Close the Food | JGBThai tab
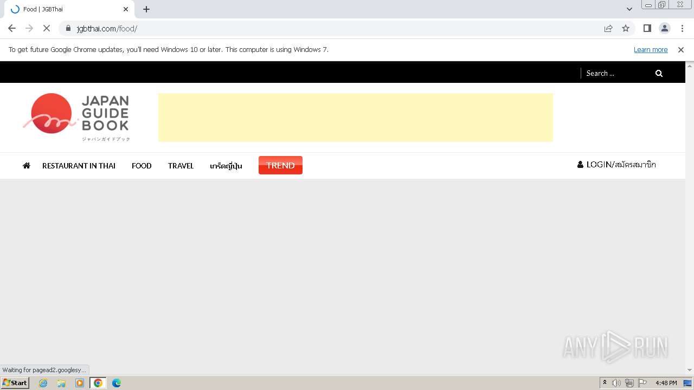Viewport: 694px width, 390px height. click(x=126, y=9)
